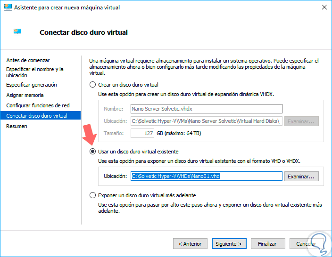Screen dimensions: 332x257
Task: Click the virtual machine icon in the header
Action: 17,32
